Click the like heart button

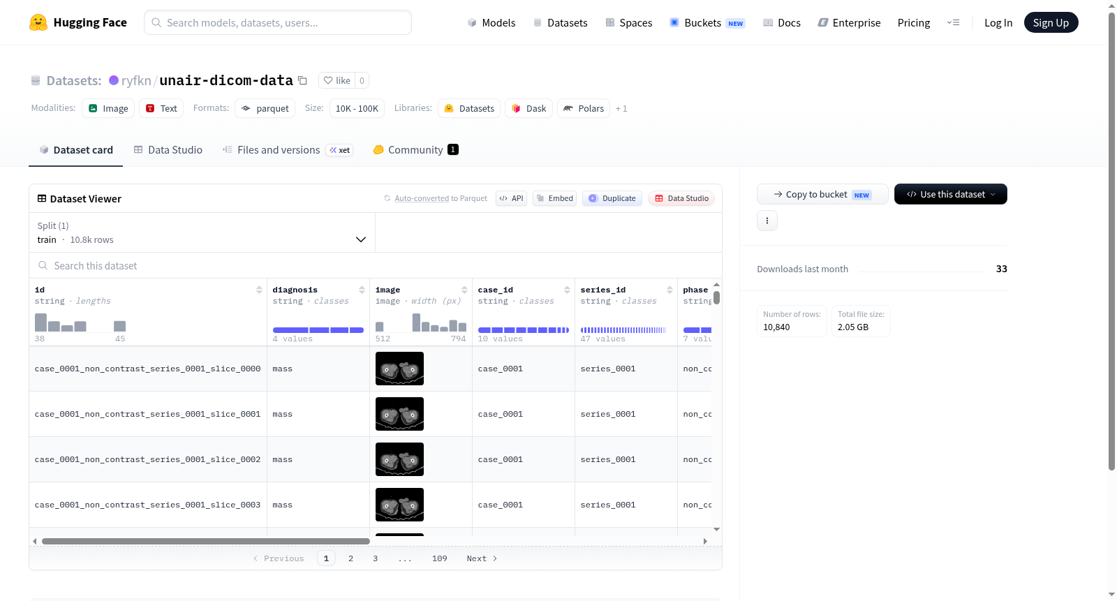coord(336,80)
